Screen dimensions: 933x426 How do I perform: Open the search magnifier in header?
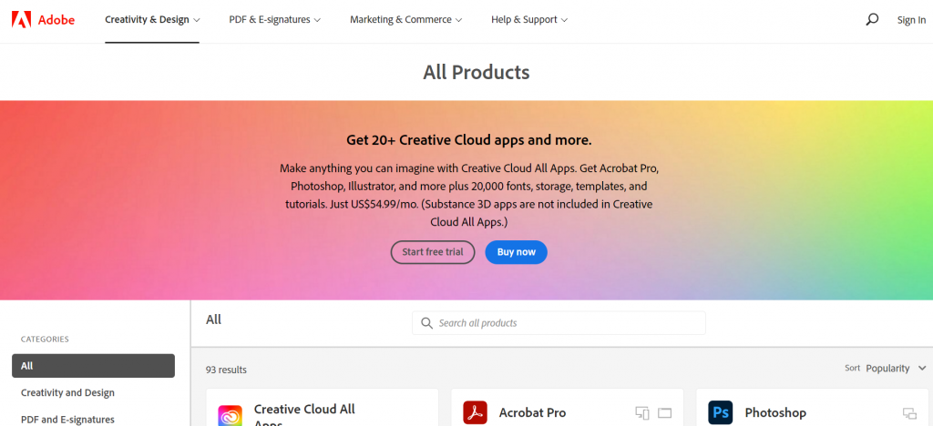(872, 20)
